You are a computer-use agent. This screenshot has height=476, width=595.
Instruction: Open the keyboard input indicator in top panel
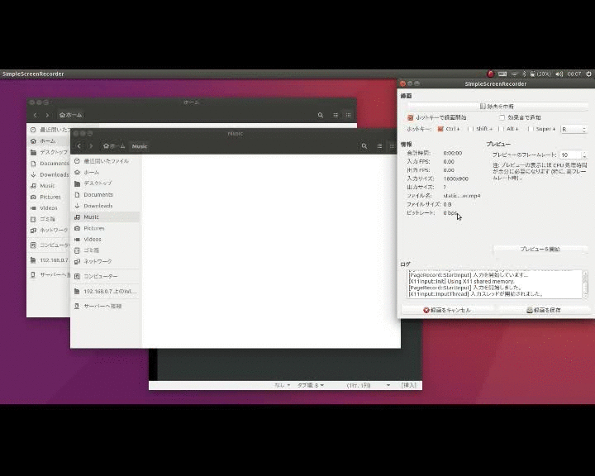point(502,74)
